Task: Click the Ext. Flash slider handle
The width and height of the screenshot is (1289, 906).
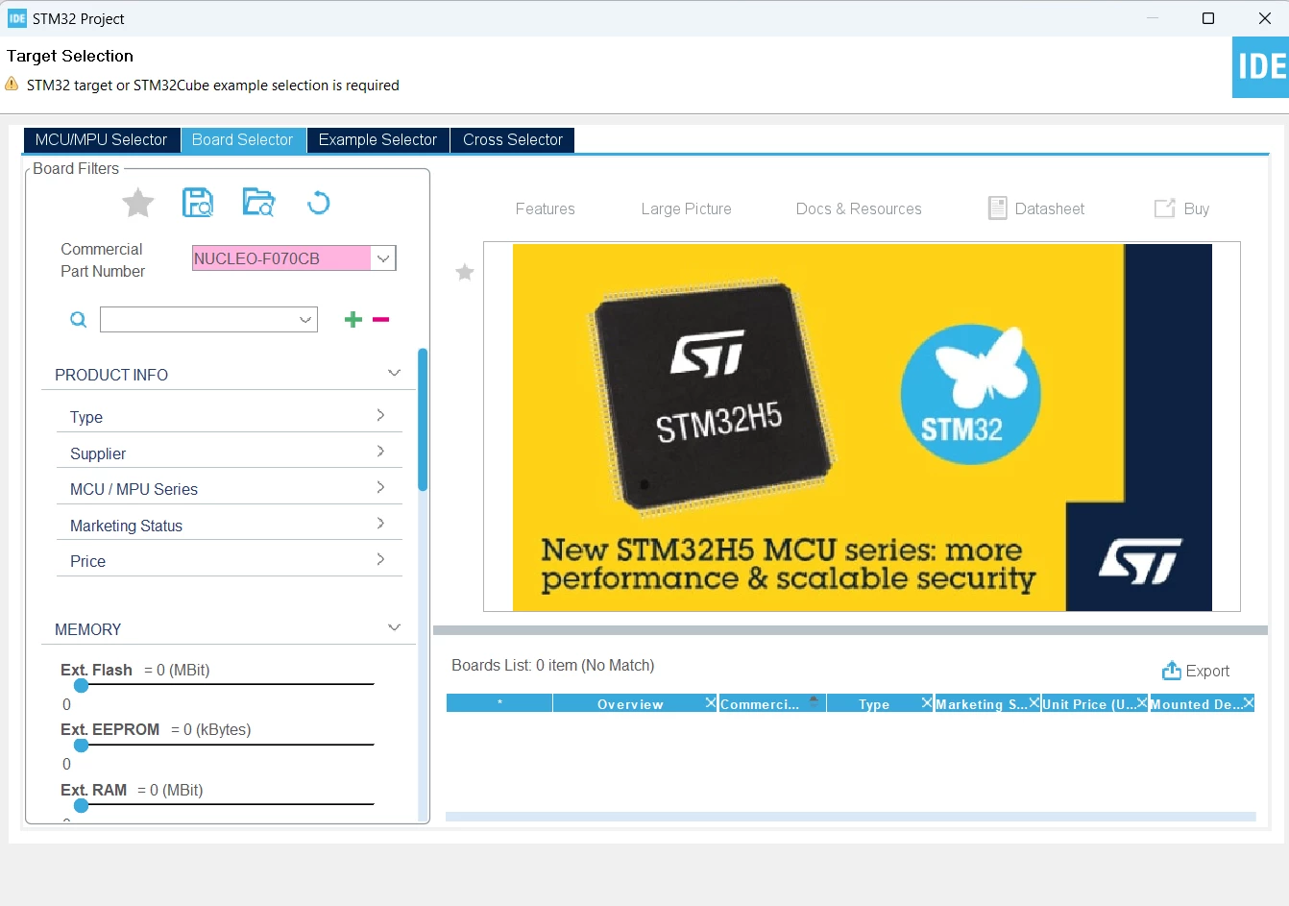Action: click(82, 685)
